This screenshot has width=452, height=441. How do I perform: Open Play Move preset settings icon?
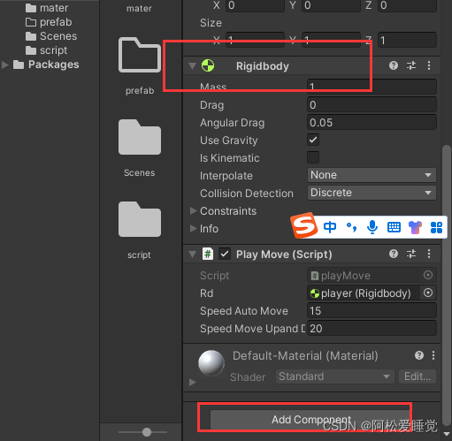(x=411, y=254)
